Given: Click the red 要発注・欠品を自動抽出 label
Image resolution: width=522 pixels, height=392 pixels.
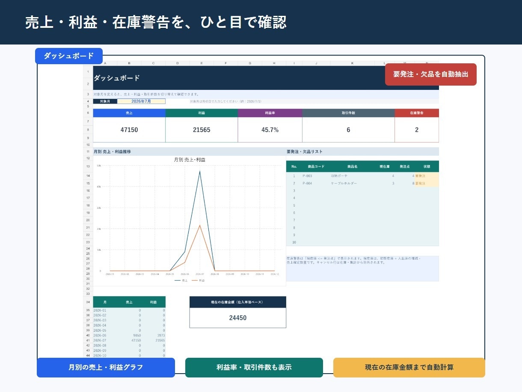Looking at the screenshot, I should tap(431, 74).
